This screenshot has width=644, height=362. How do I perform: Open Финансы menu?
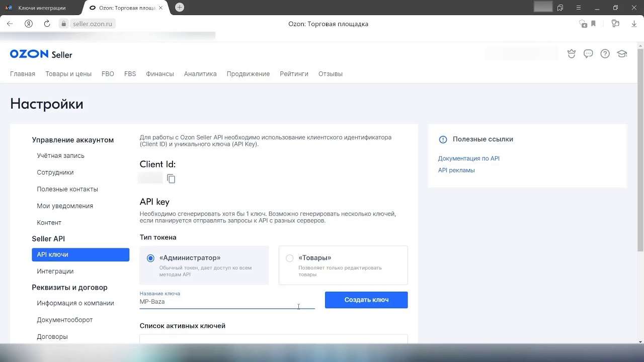(160, 73)
